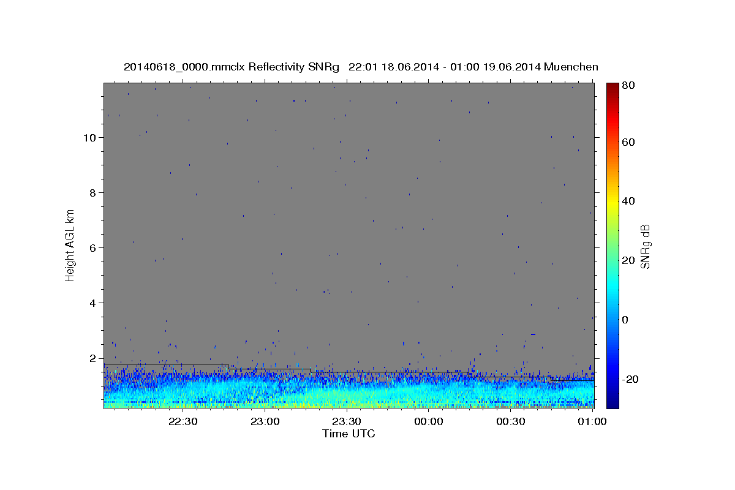The width and height of the screenshot is (735, 490).
Task: Click the dark red top of colorbar
Action: pos(612,86)
